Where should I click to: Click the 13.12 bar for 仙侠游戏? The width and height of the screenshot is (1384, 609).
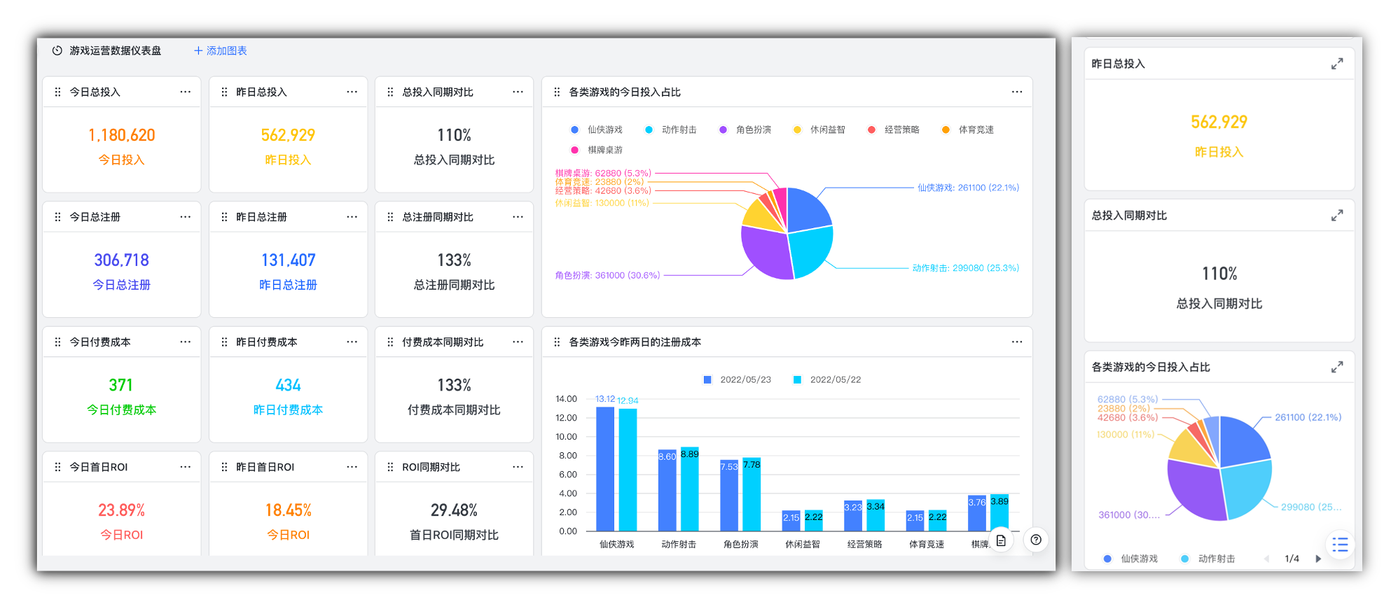(605, 469)
